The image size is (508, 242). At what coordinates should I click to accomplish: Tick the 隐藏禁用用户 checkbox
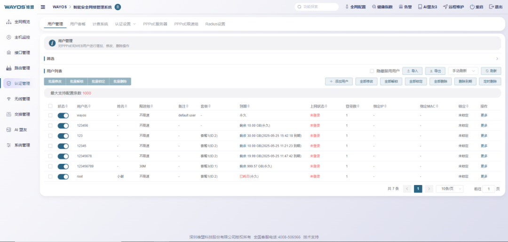[372, 71]
